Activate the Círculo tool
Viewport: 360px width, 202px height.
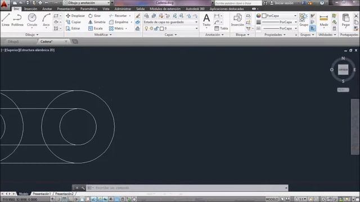pos(32,20)
